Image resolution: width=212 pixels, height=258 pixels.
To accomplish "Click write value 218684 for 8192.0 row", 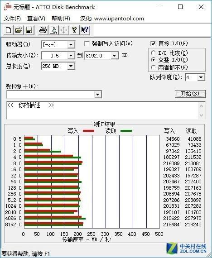I will [x=171, y=225].
